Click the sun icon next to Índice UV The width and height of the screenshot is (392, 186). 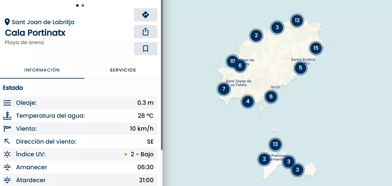7,154
